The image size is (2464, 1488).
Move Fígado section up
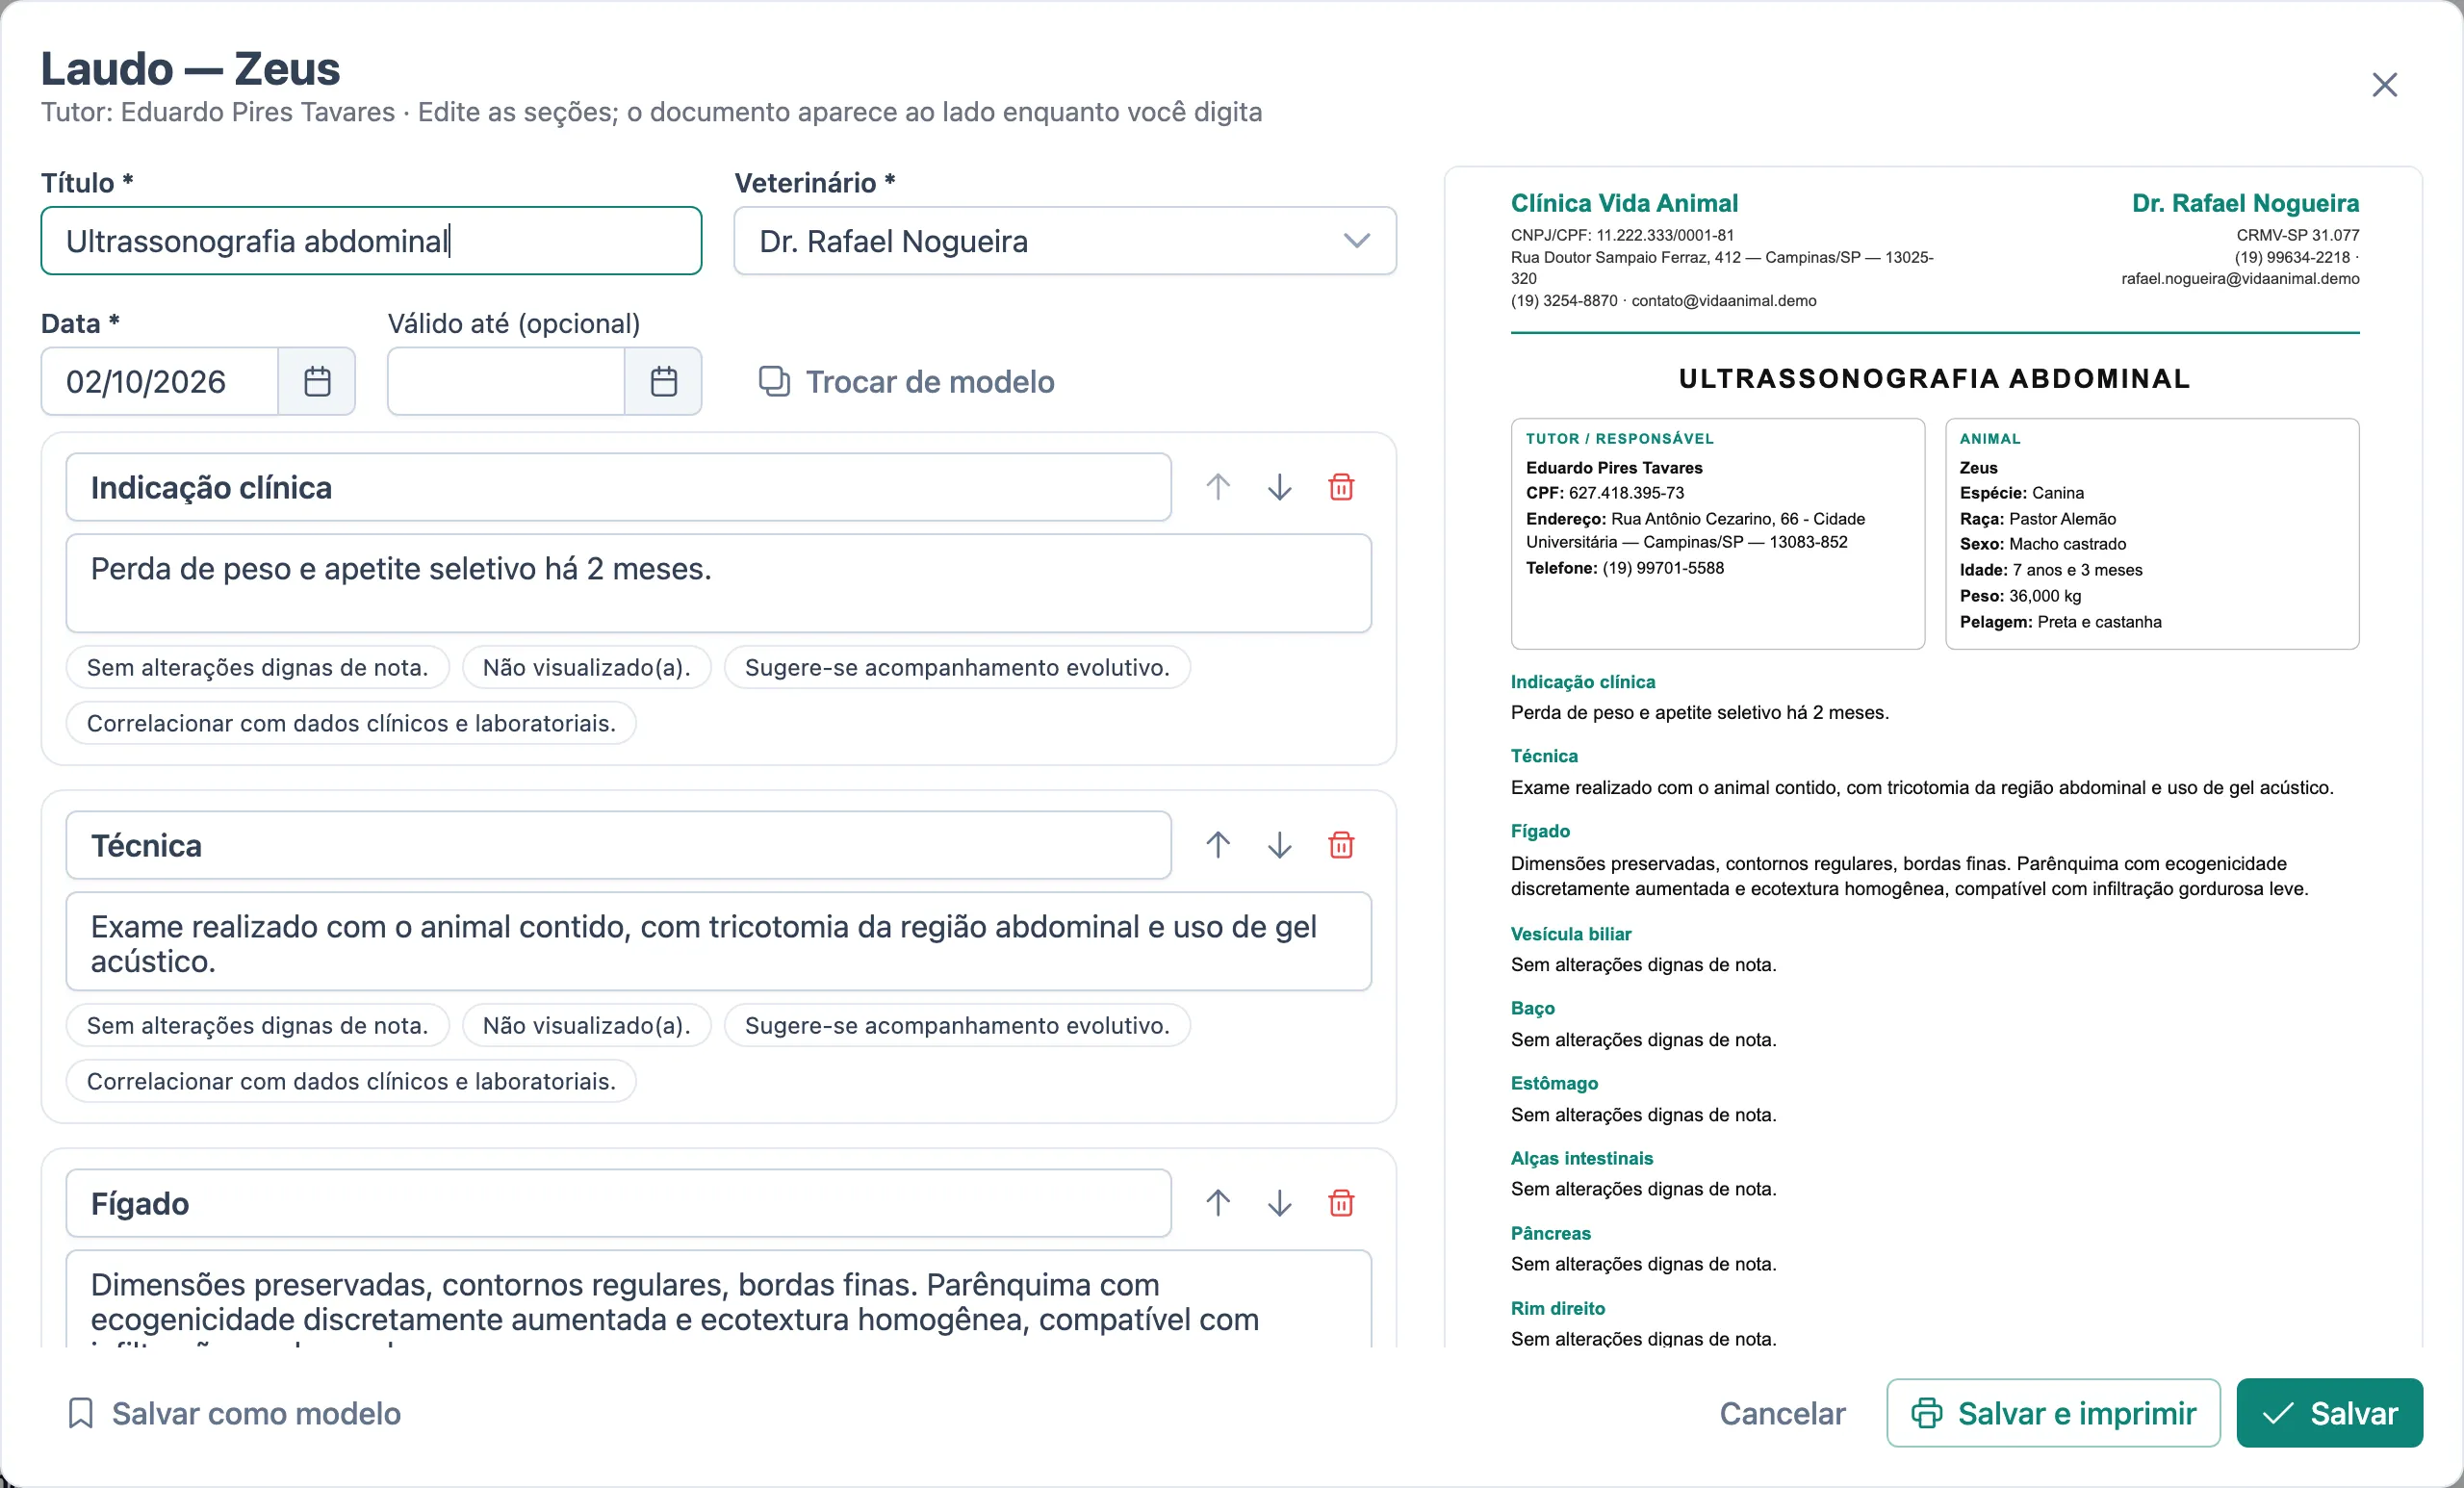point(1217,1203)
